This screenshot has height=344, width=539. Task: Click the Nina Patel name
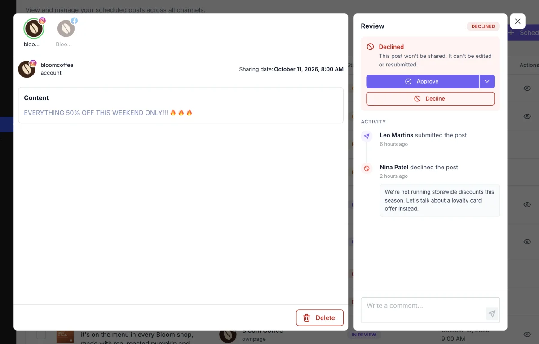click(394, 167)
